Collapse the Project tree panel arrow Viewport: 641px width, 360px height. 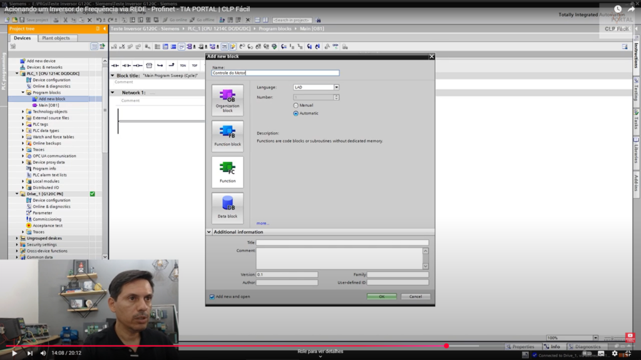tap(105, 29)
